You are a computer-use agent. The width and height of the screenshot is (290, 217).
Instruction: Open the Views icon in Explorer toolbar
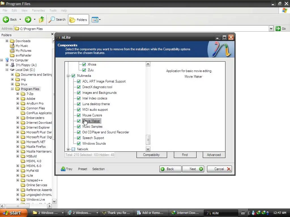pos(95,19)
